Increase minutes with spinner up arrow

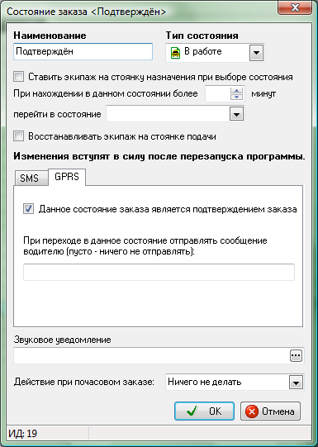236,91
